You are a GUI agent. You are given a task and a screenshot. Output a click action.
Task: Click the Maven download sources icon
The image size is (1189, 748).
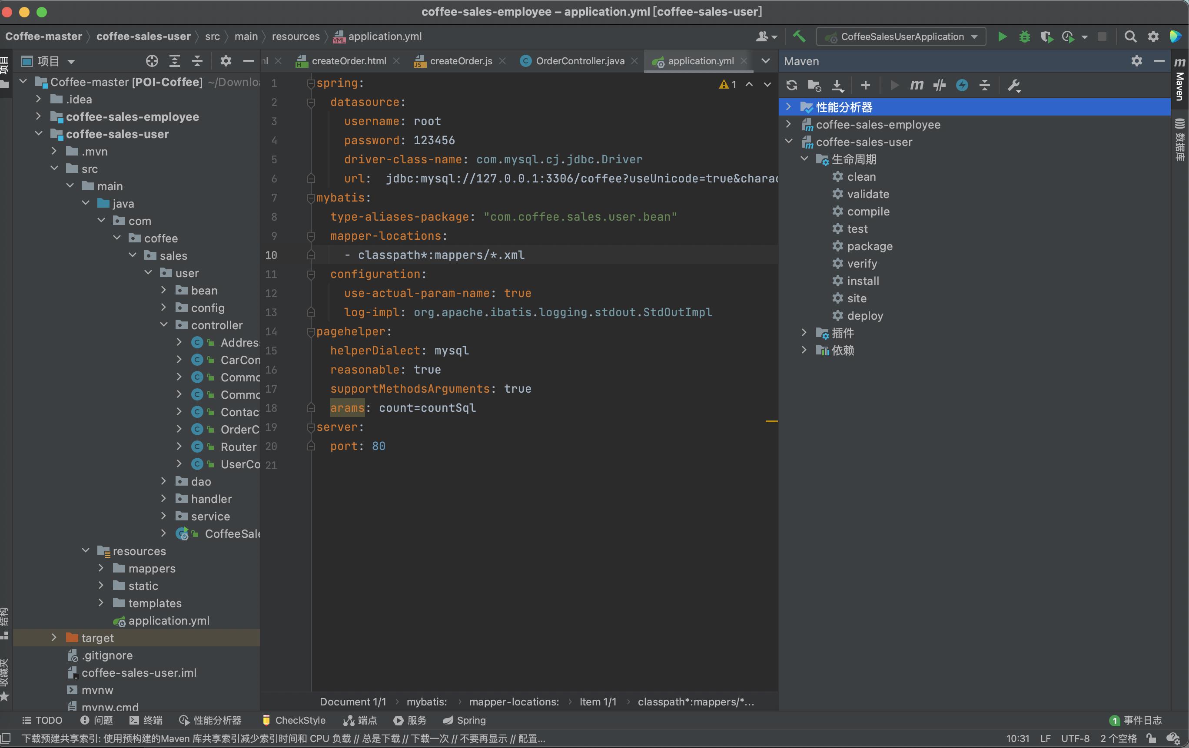coord(837,85)
